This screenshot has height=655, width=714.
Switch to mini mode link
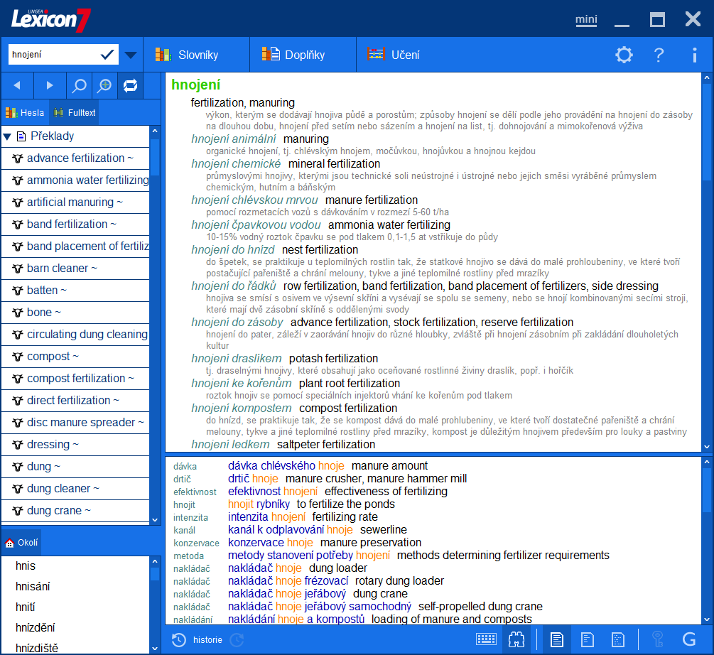click(586, 20)
